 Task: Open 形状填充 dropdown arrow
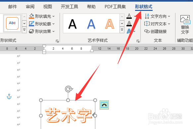(x=54, y=16)
